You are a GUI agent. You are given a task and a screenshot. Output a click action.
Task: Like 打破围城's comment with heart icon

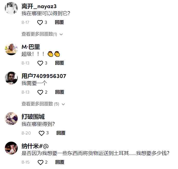pos(41,133)
